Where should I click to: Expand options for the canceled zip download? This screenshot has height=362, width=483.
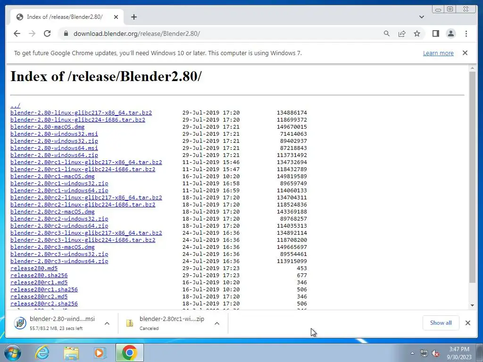tap(217, 323)
